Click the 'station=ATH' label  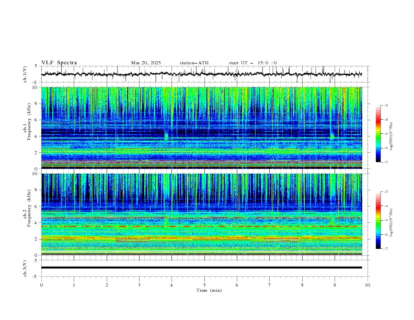pyautogui.click(x=194, y=63)
